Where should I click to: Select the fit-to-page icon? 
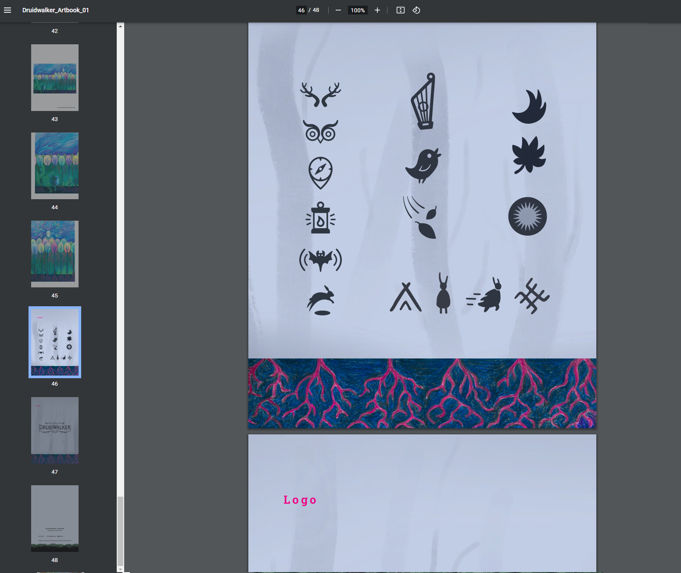click(x=400, y=10)
